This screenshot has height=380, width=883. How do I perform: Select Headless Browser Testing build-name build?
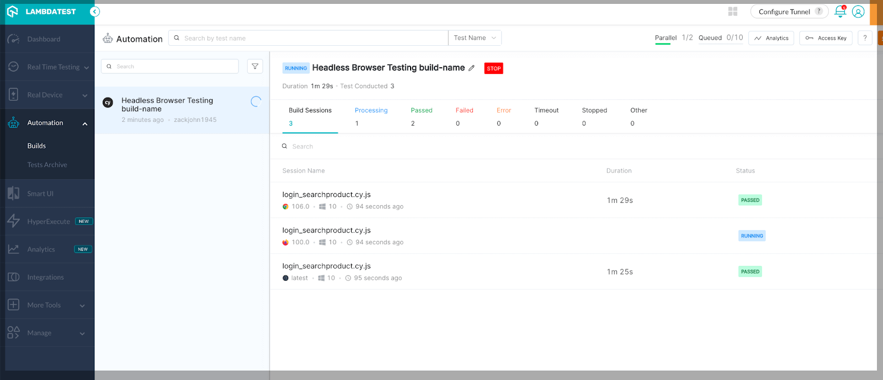tap(182, 110)
